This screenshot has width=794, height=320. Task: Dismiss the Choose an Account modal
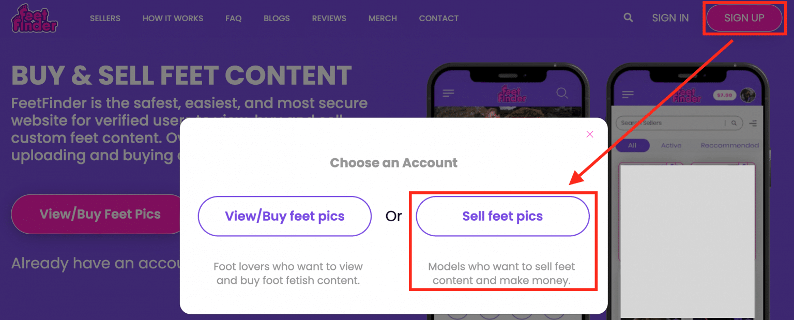[x=589, y=134]
